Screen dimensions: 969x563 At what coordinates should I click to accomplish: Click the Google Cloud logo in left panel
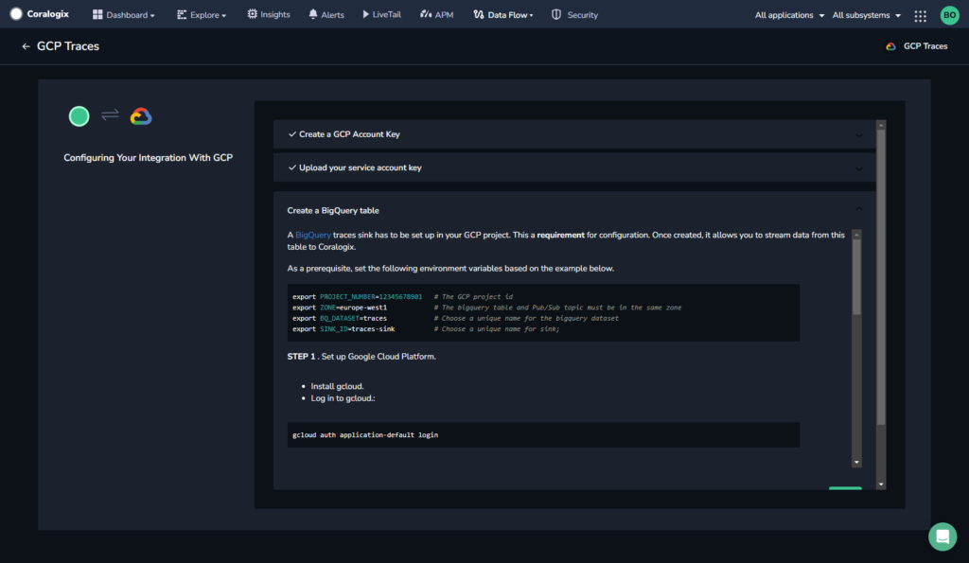pyautogui.click(x=141, y=116)
